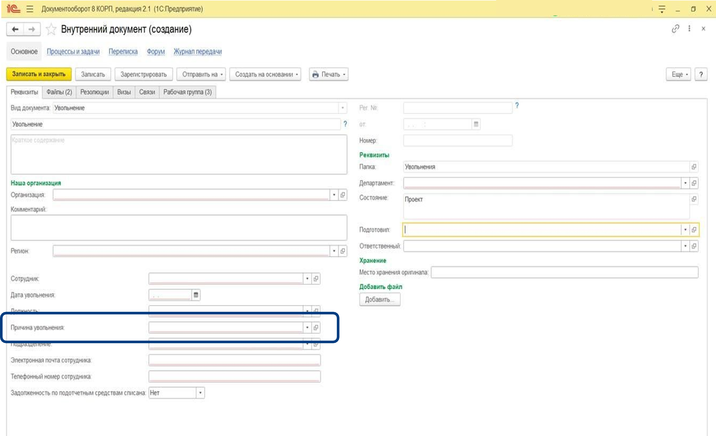Click the Добавить... file button

tap(380, 299)
